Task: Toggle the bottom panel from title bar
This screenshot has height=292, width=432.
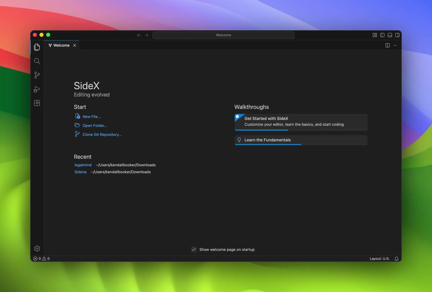Action: coord(390,35)
